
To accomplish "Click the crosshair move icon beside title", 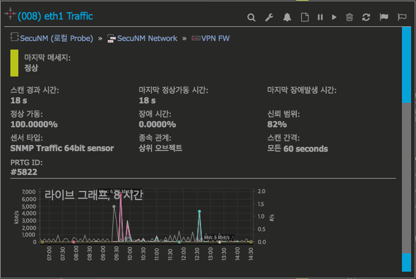I will click(x=10, y=13).
